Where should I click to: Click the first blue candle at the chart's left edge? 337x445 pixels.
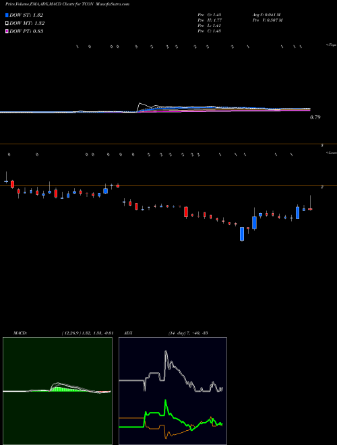(x=6, y=181)
